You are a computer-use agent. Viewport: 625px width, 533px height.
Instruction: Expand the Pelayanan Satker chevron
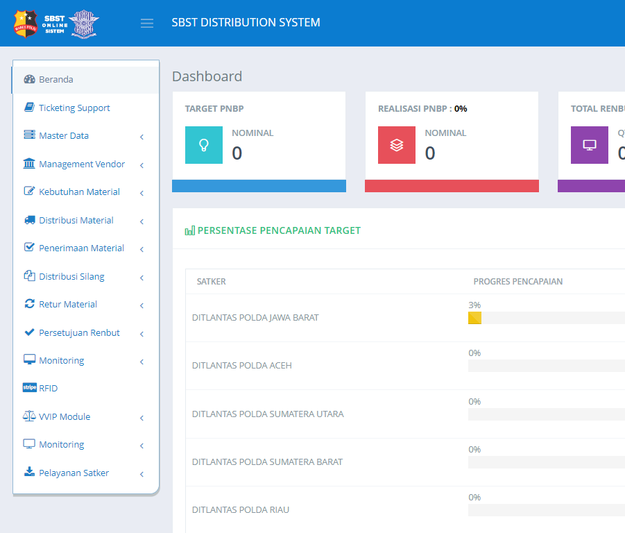[x=142, y=474]
